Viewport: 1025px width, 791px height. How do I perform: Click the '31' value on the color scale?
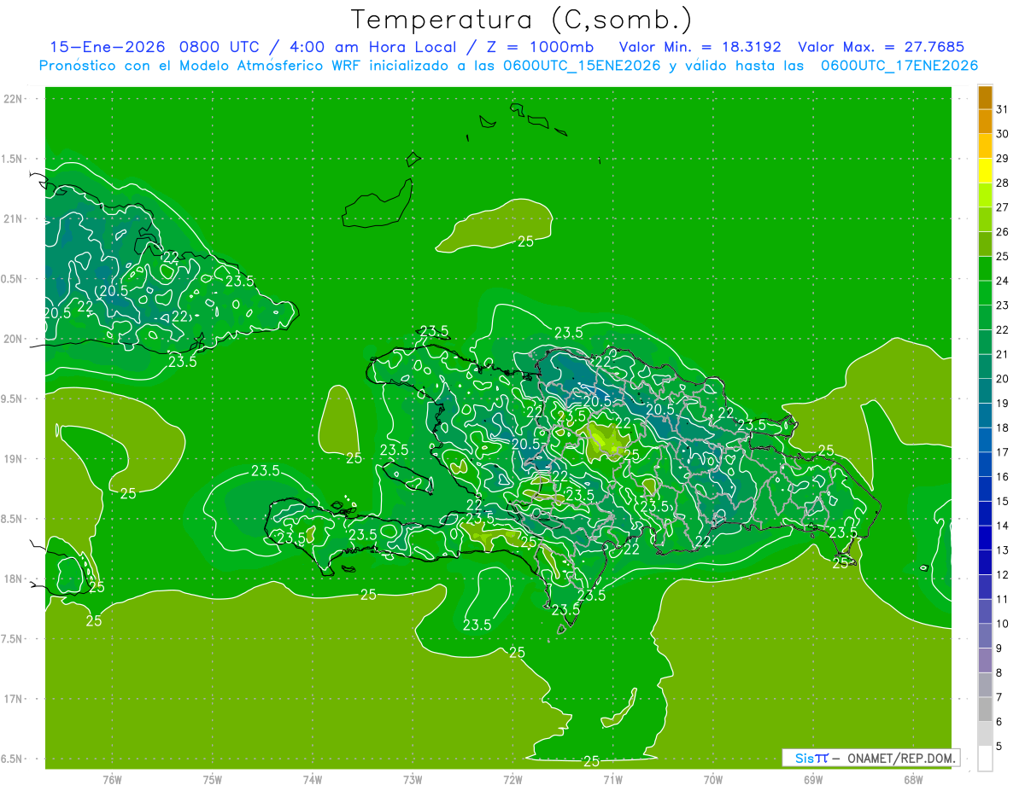pyautogui.click(x=1003, y=109)
